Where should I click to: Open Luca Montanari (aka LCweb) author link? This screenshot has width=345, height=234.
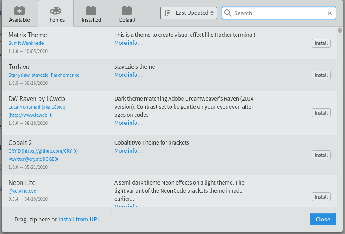tap(38, 111)
